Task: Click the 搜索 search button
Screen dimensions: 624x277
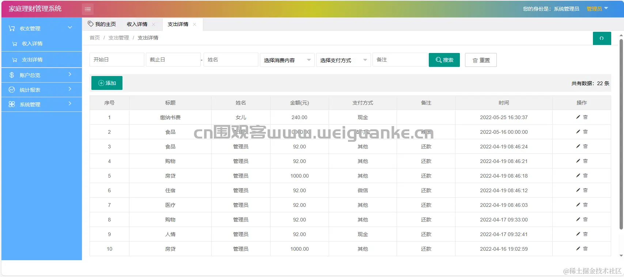Action: pyautogui.click(x=444, y=60)
